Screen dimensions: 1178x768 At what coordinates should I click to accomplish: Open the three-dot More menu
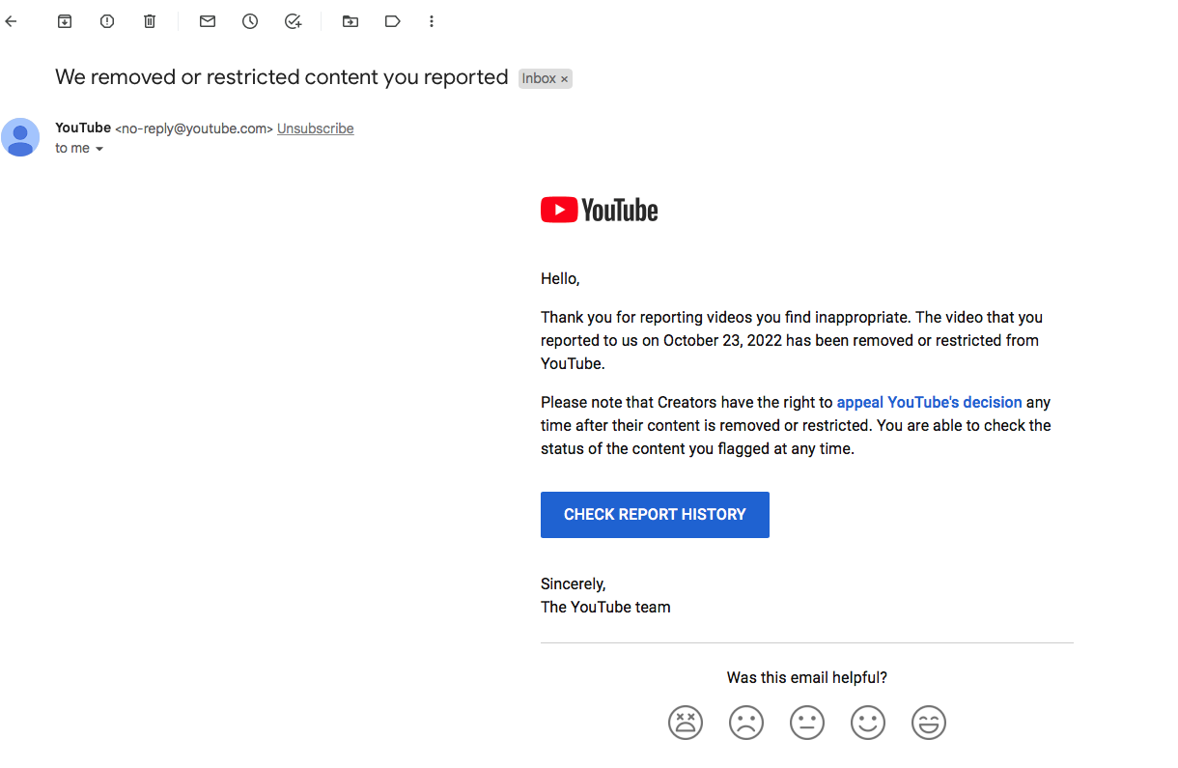[431, 21]
